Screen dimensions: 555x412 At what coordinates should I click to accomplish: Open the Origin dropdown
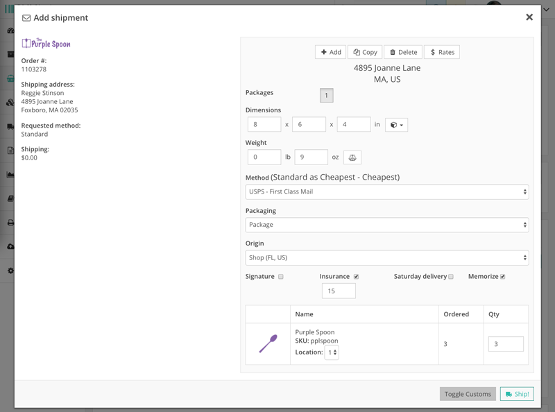[387, 258]
